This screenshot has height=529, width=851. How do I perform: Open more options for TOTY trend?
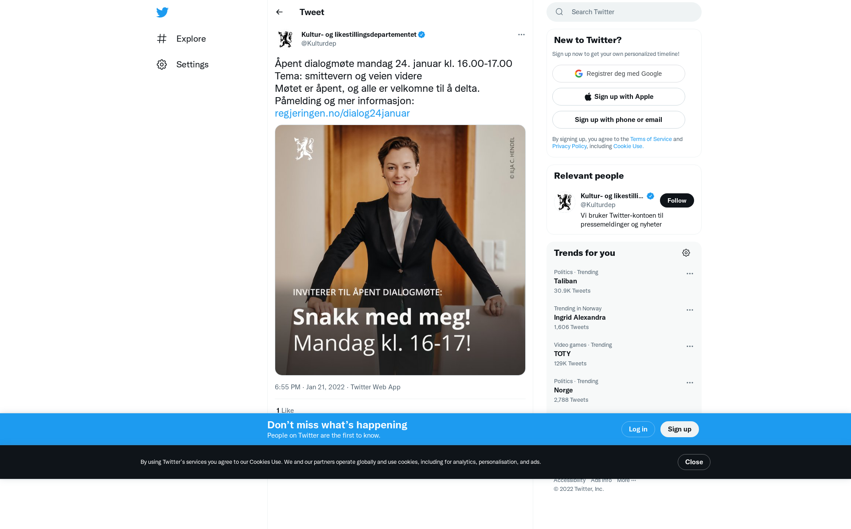pyautogui.click(x=690, y=346)
